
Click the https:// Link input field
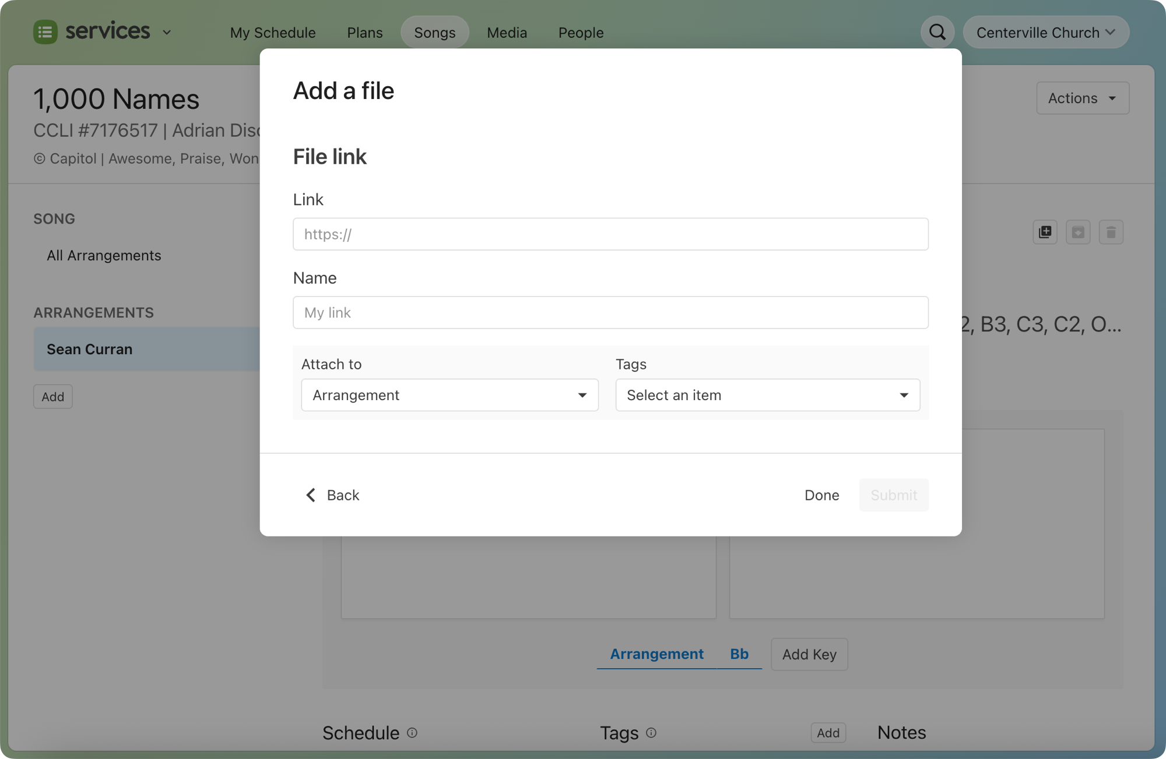(610, 234)
